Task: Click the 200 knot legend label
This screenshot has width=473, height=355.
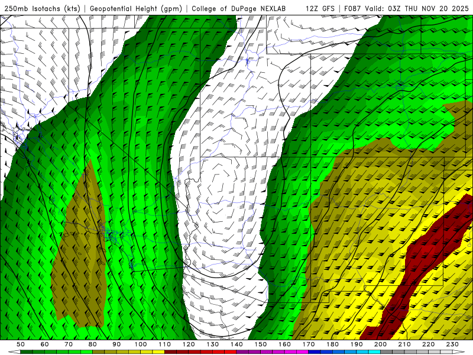Action: pos(381,344)
